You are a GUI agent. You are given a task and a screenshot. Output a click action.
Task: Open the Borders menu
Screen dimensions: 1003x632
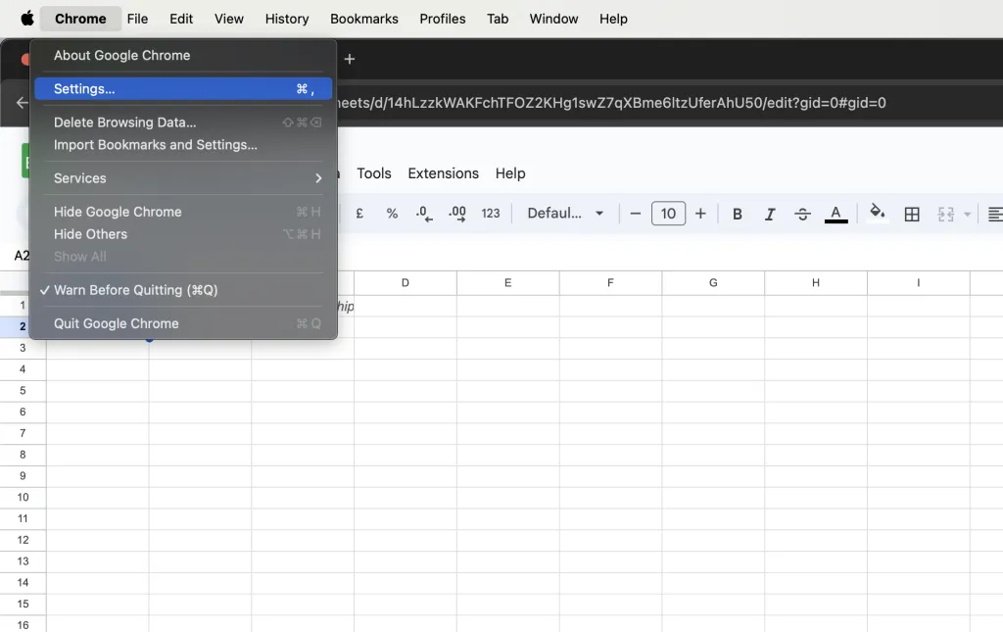pyautogui.click(x=912, y=213)
